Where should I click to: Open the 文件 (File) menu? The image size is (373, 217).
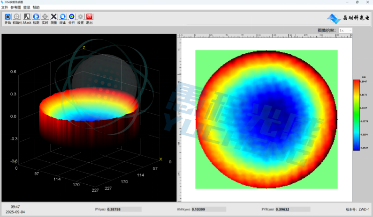click(5, 7)
